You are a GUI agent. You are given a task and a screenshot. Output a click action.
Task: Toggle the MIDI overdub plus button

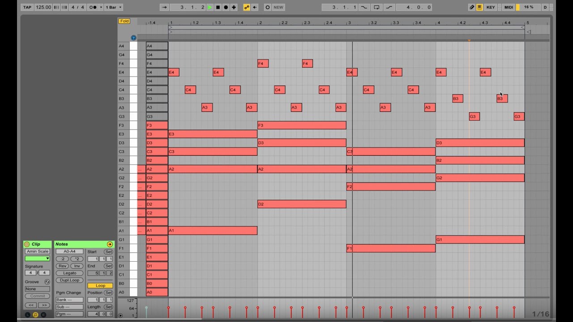click(234, 7)
